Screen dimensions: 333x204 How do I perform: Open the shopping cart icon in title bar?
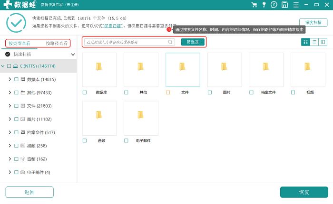pyautogui.click(x=254, y=5)
